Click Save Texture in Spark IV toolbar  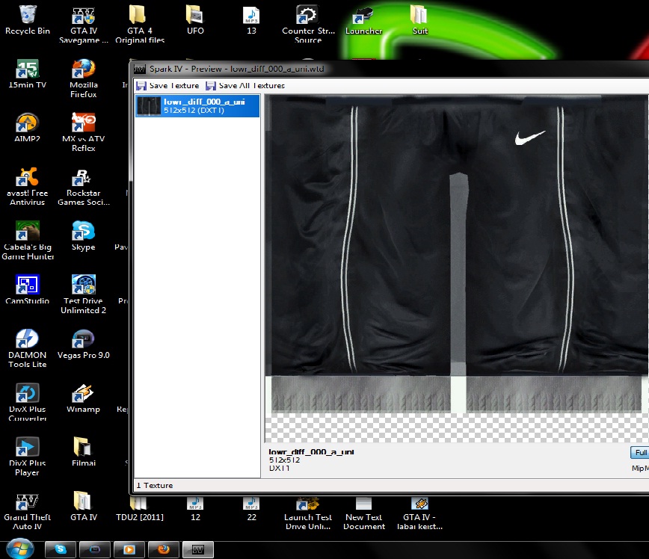tap(167, 86)
